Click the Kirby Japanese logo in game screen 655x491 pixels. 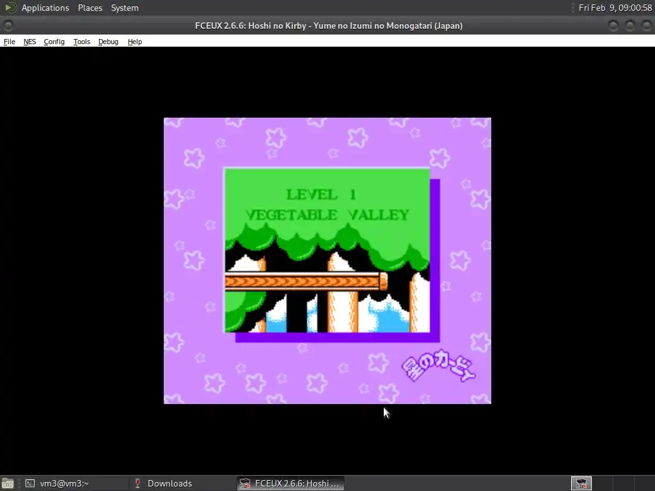(439, 365)
